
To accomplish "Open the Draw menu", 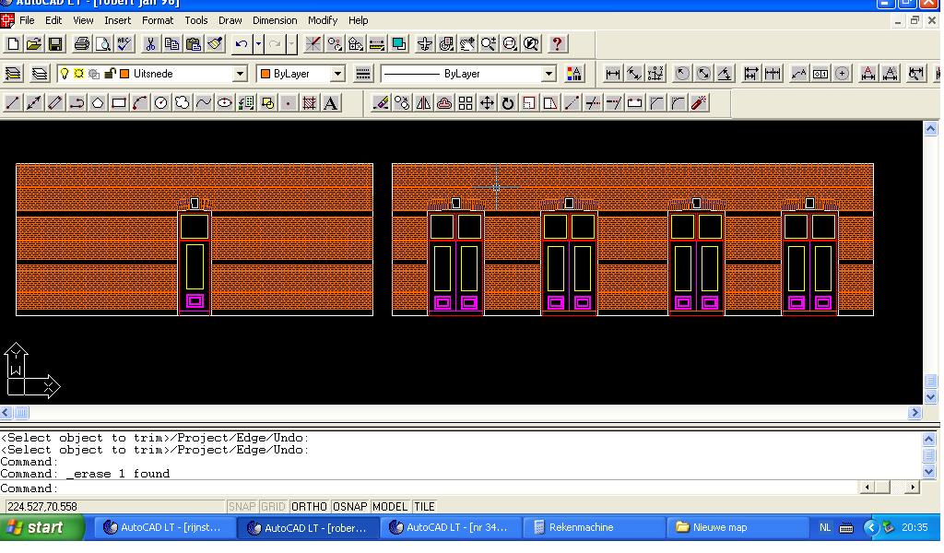I will tap(230, 20).
